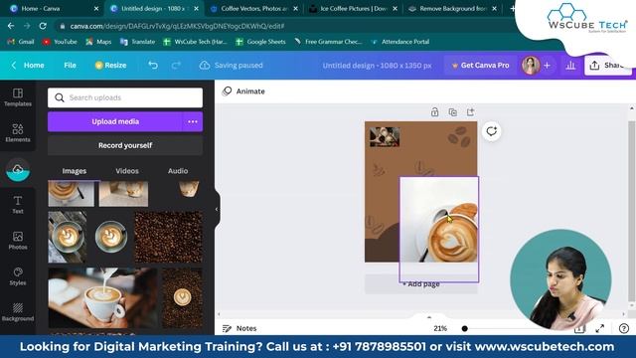This screenshot has width=636, height=358.
Task: Switch to the Coffee Vectors browser tab
Action: click(x=253, y=9)
